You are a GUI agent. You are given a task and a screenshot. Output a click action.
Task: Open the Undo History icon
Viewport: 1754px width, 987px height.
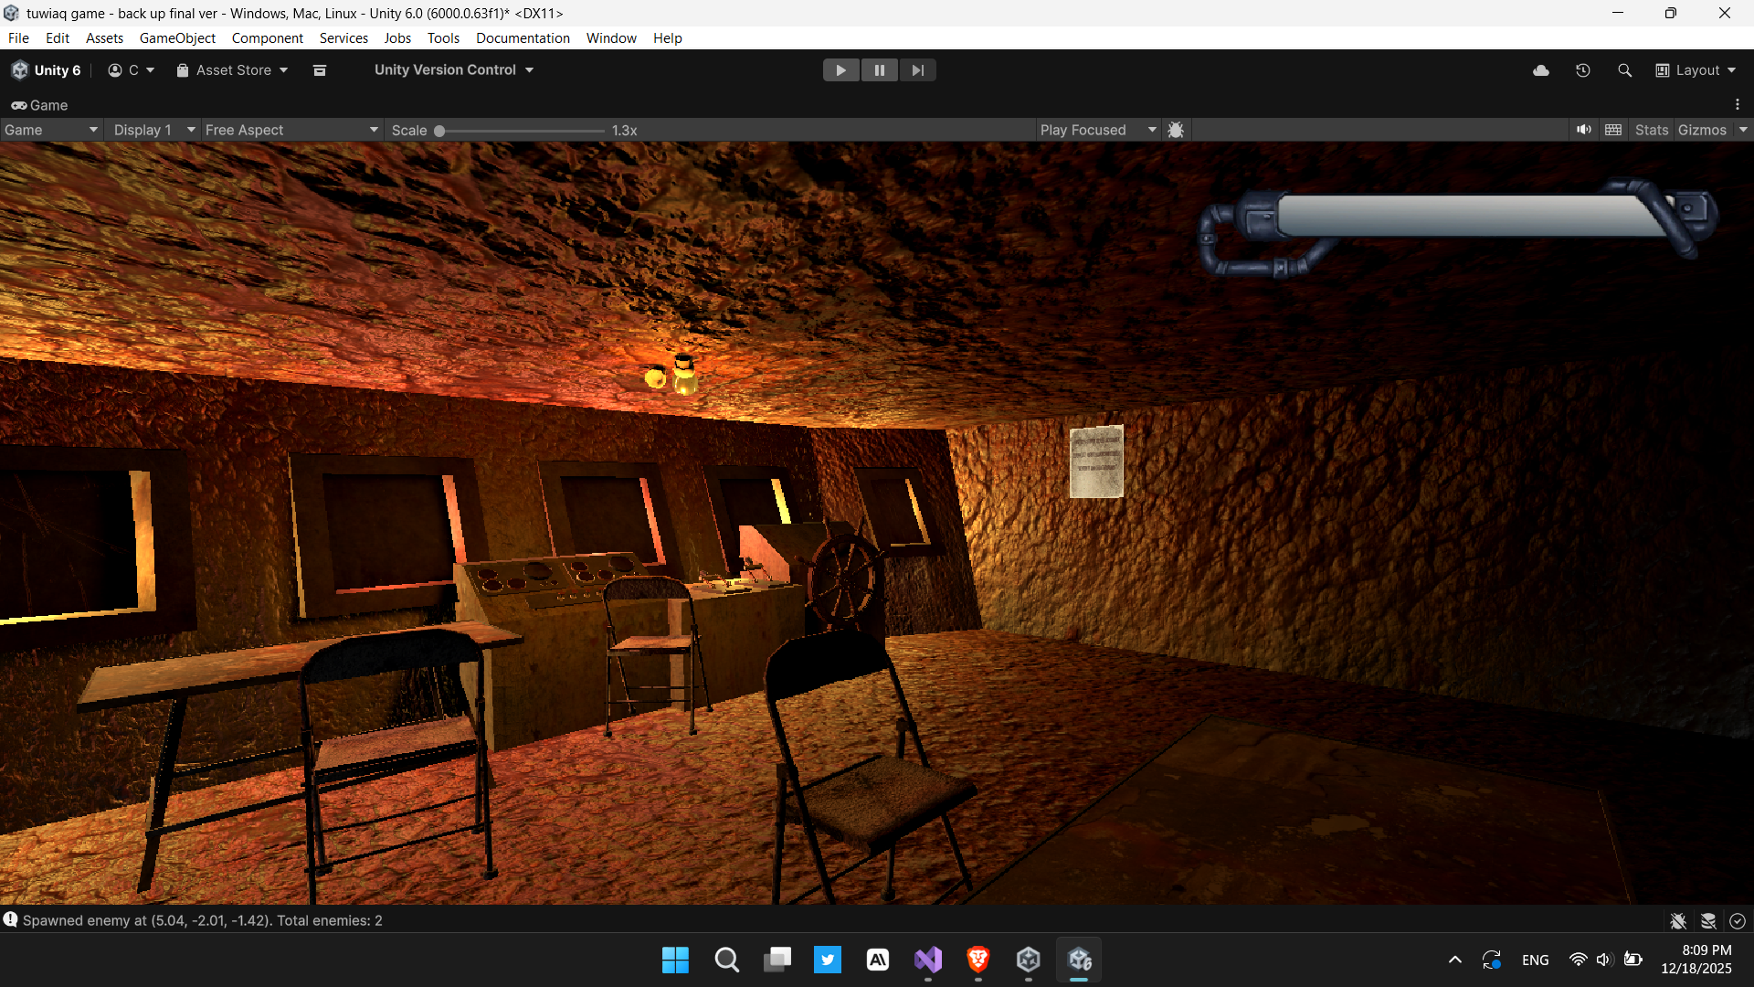pos(1583,70)
